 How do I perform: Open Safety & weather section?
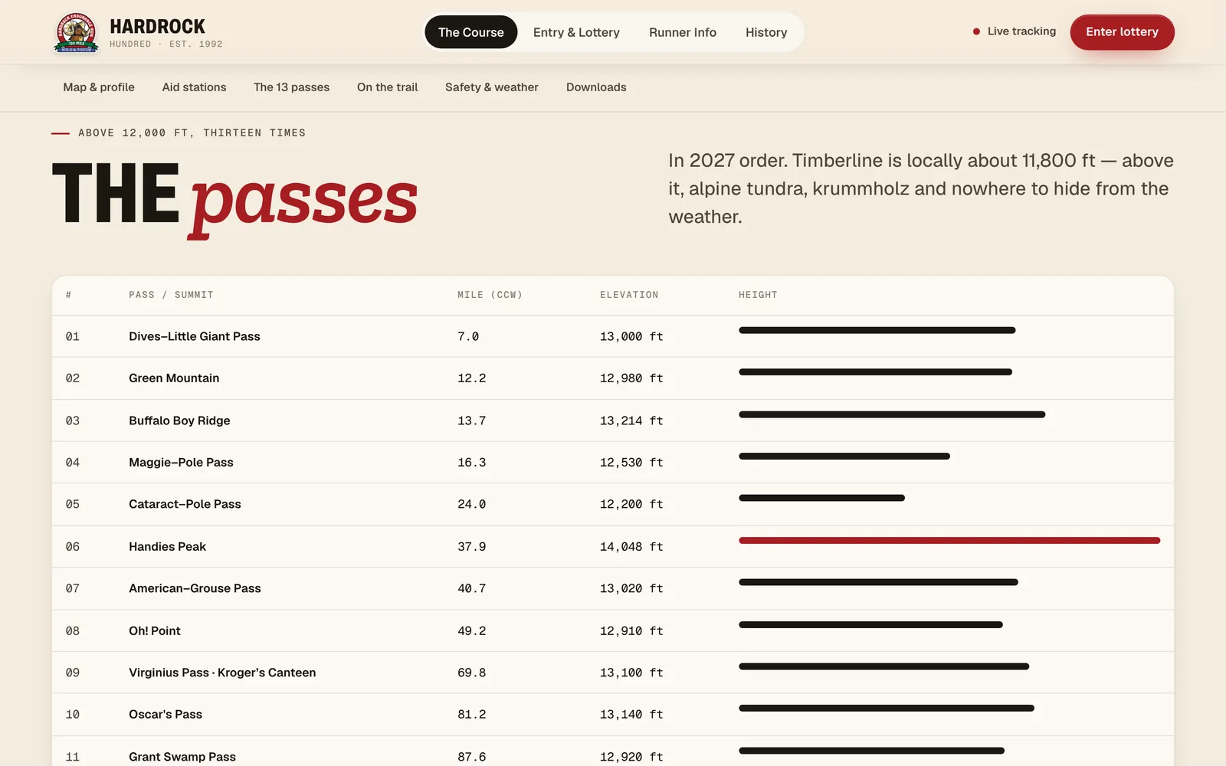point(492,87)
